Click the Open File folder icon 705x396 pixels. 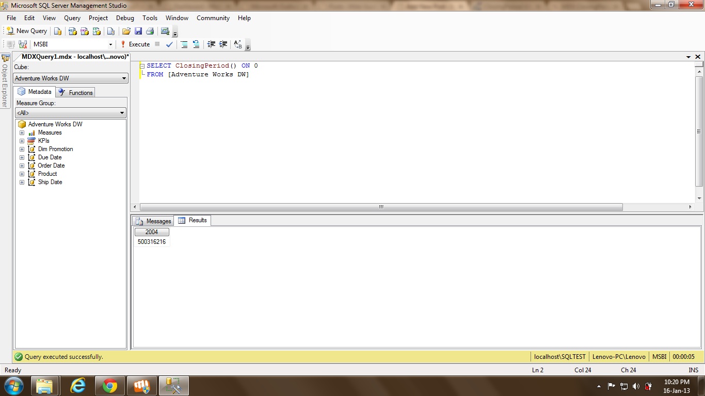pos(126,31)
